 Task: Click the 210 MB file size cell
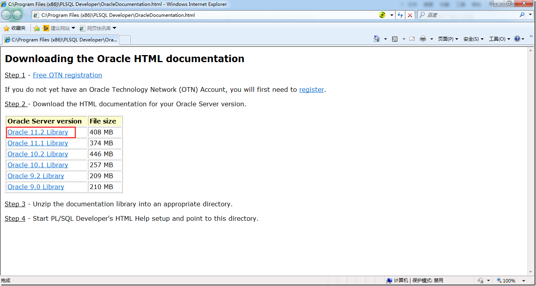pos(104,187)
